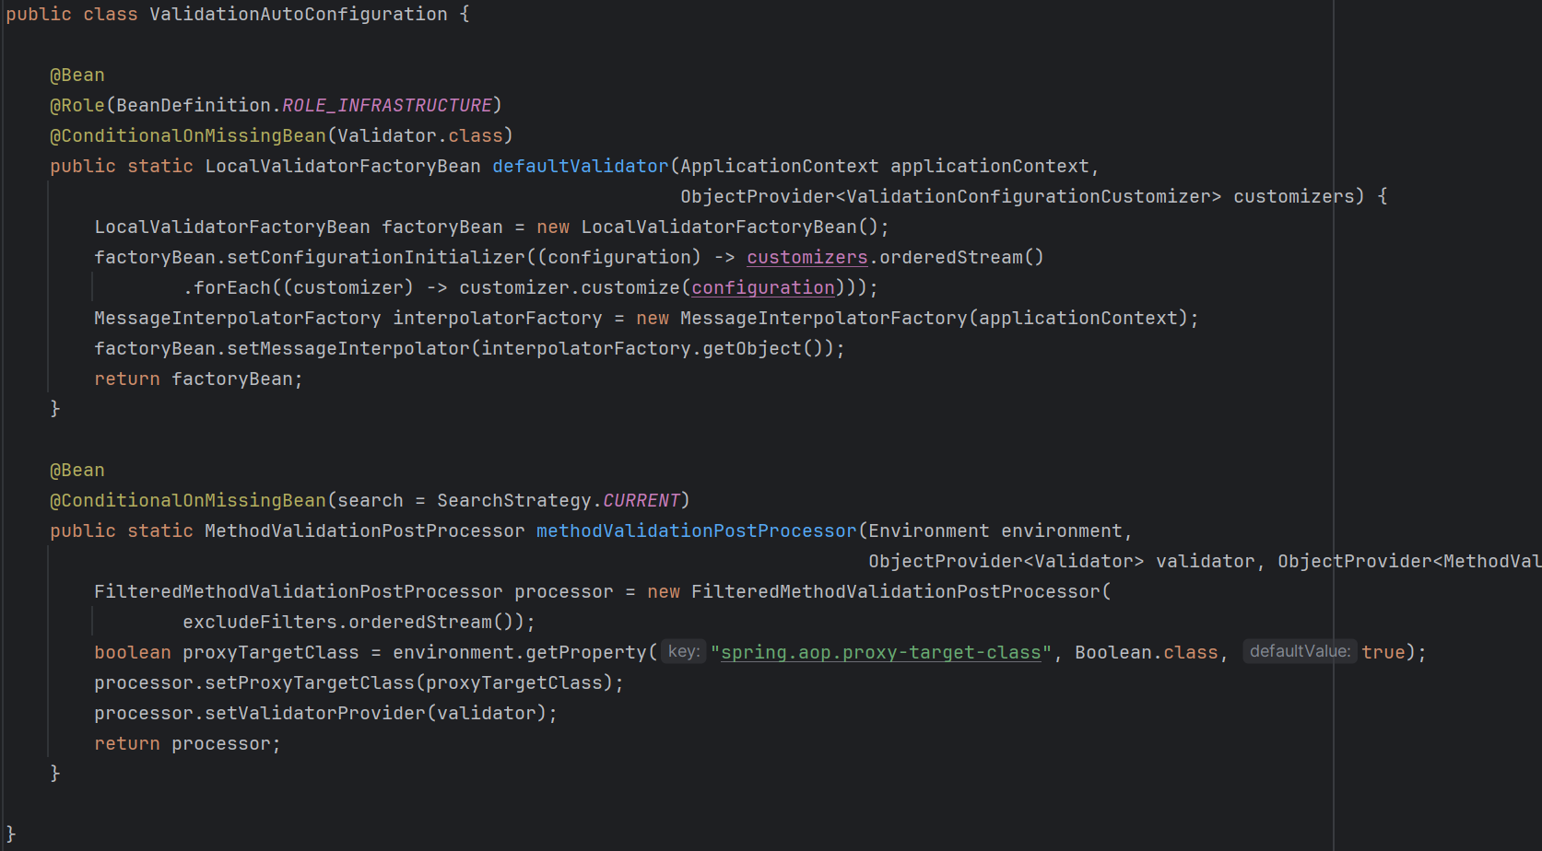Click the defaultValidator method name

(581, 166)
